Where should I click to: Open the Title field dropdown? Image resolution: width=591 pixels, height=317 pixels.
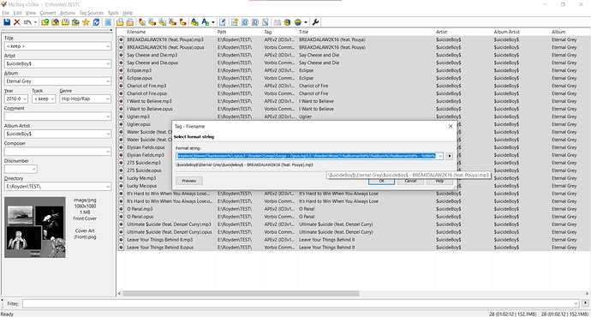108,46
